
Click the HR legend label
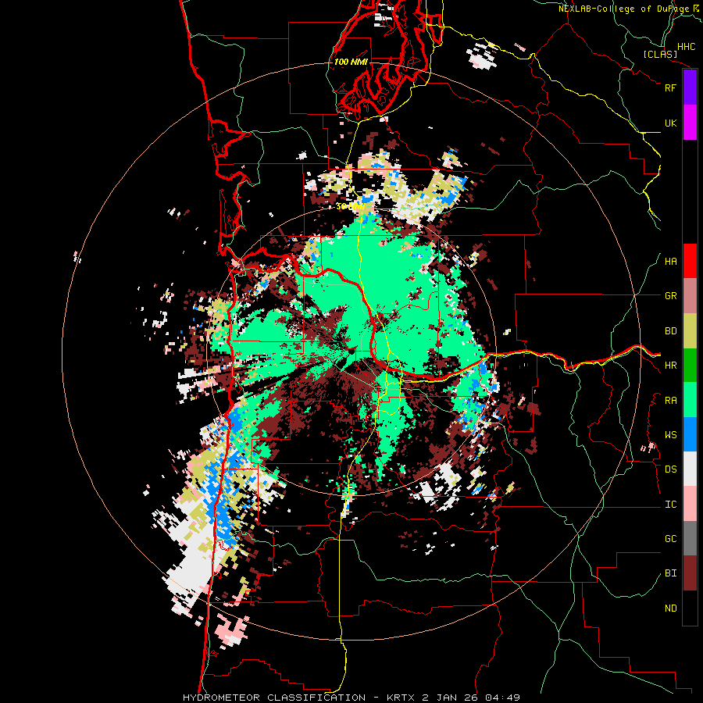(671, 366)
